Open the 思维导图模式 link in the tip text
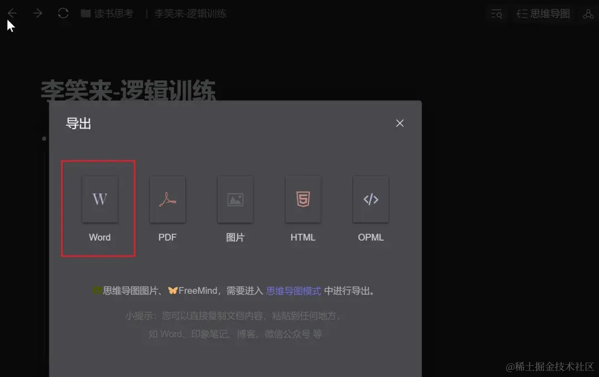599x377 pixels. coord(293,290)
